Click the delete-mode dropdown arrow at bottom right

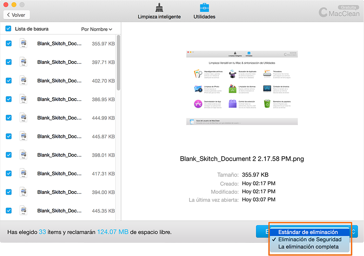pyautogui.click(x=354, y=232)
